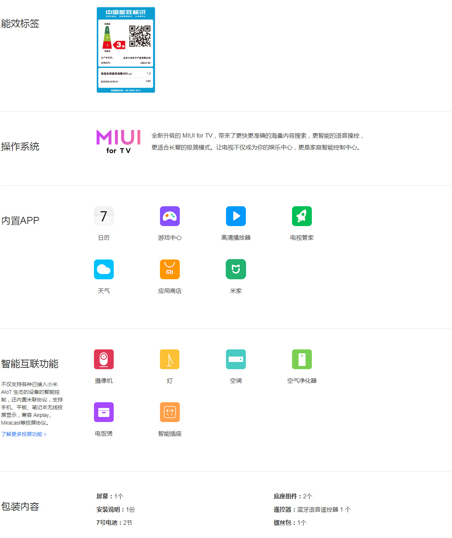Viewport: 452px width, 538px height.
Task: Click the Calendar app icon
Action: [104, 216]
